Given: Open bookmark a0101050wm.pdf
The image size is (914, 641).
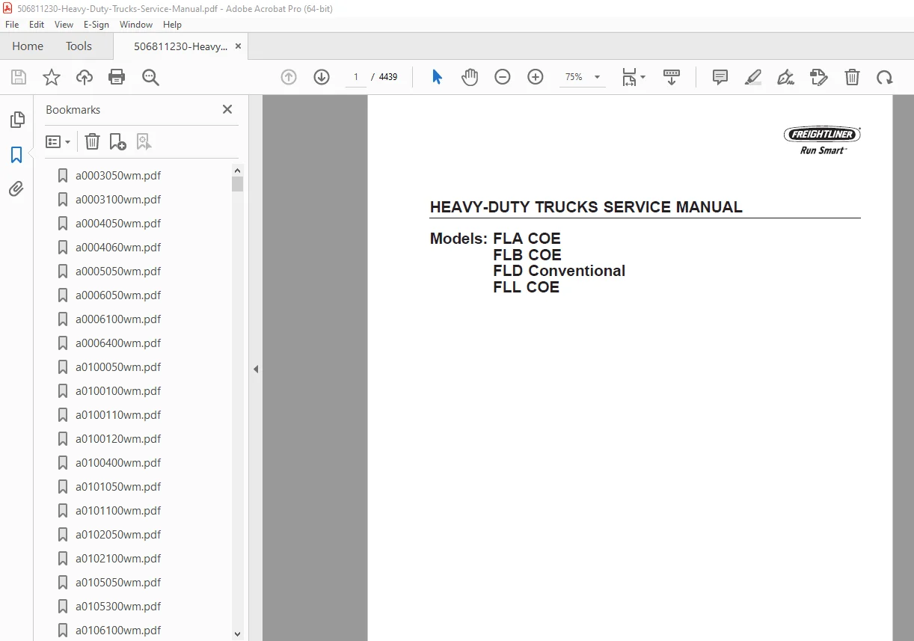Looking at the screenshot, I should point(118,487).
